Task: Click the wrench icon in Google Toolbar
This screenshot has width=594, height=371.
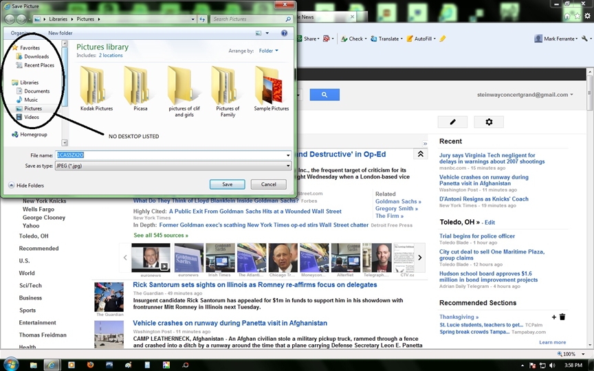Action: coord(584,38)
